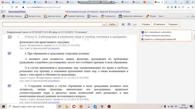Image resolution: width=195 pixels, height=109 pixels.
Task: Open Settings gear on the taskbar
Action: (x=102, y=106)
